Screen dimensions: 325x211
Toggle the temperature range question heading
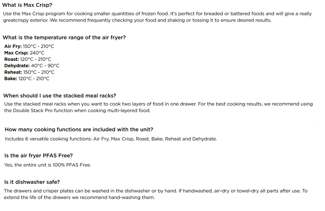[64, 38]
